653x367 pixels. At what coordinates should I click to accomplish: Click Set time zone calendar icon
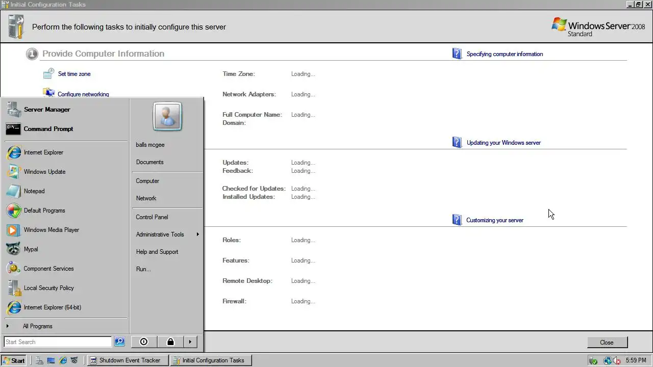(48, 74)
